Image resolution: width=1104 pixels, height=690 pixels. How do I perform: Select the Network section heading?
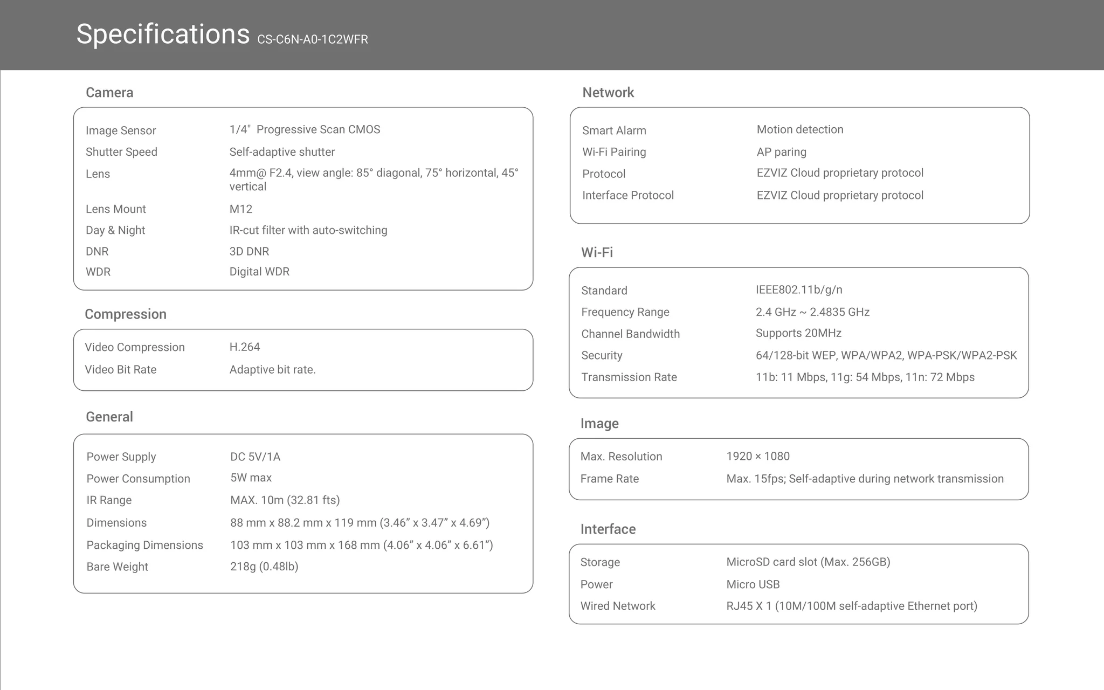pyautogui.click(x=608, y=93)
